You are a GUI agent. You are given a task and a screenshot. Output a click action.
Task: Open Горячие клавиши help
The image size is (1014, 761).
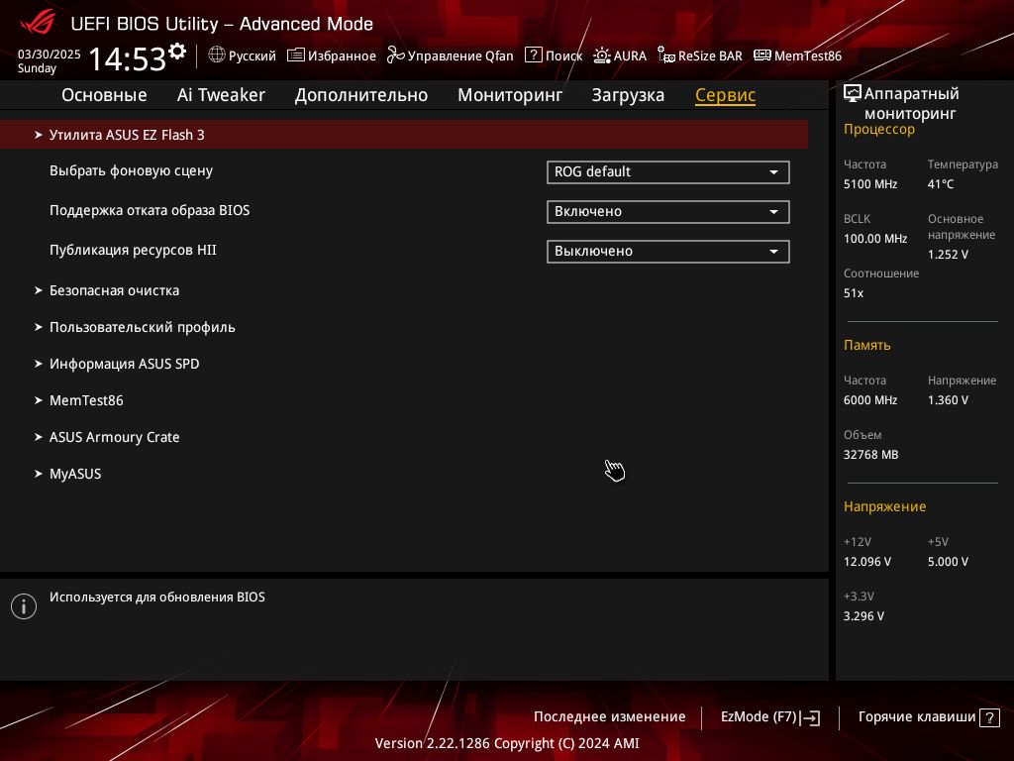click(929, 717)
